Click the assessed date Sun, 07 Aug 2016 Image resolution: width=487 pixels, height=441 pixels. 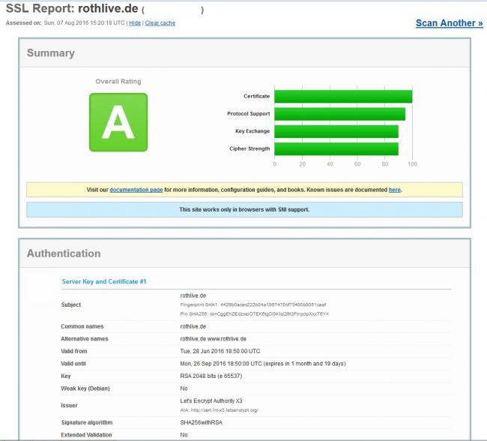84,22
